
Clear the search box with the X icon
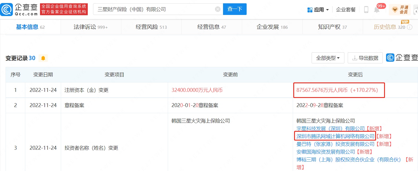[218, 9]
